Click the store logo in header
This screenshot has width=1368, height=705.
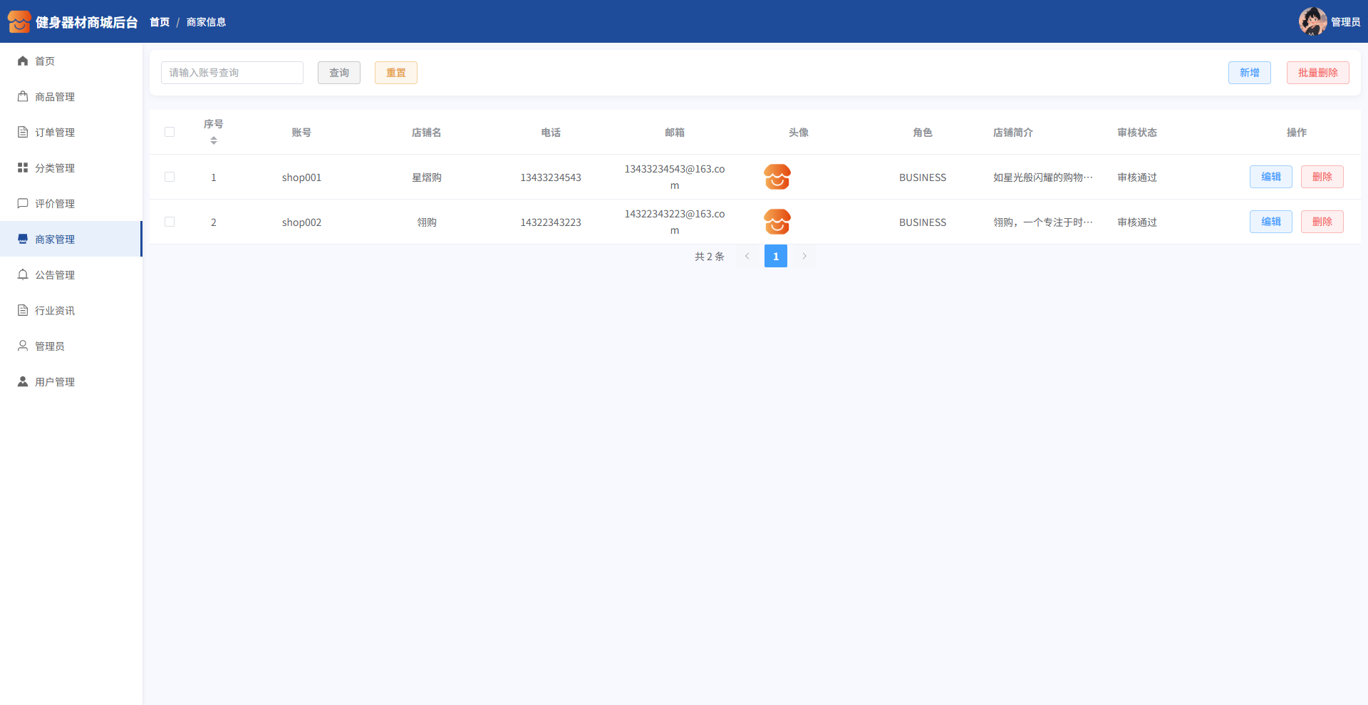(x=19, y=21)
